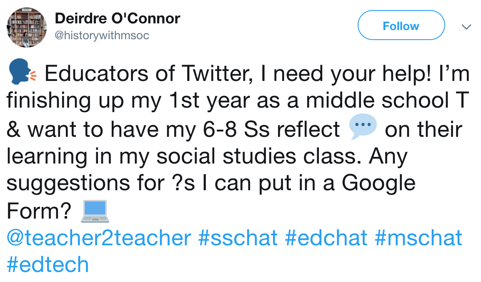Viewport: 481px width, 282px height.
Task: Click the Follow button
Action: point(401,26)
